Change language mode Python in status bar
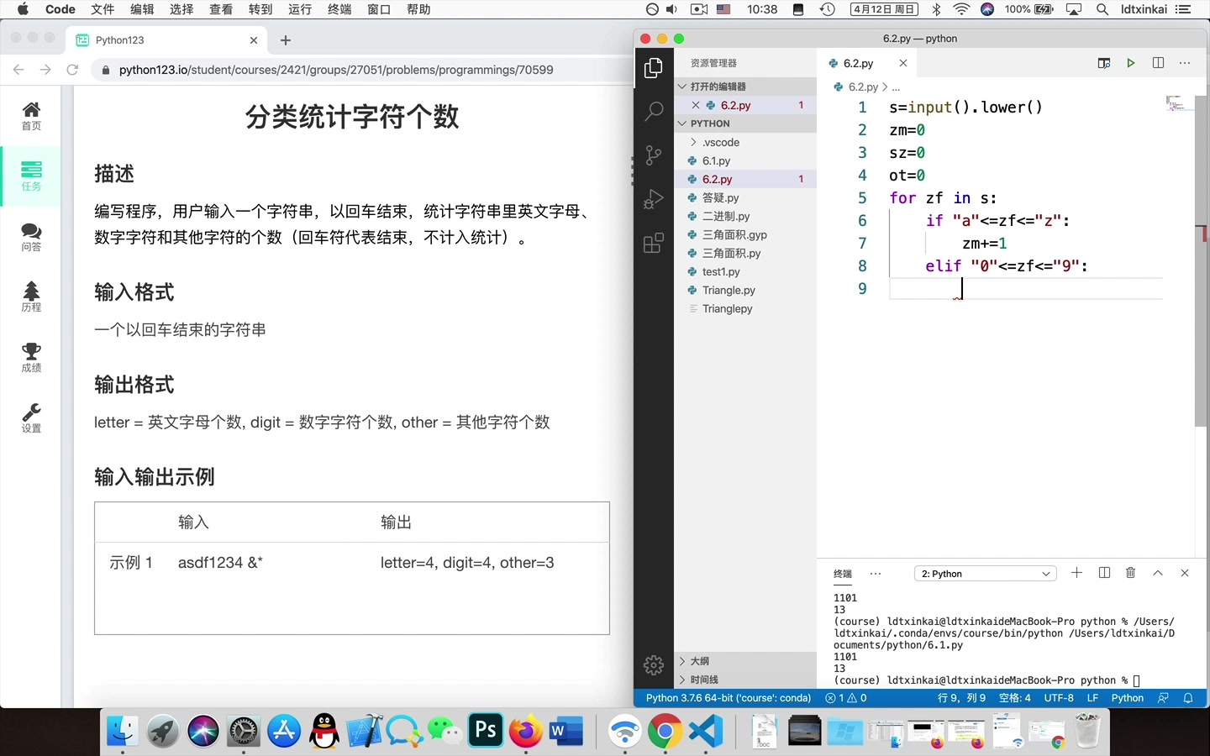1210x756 pixels. pyautogui.click(x=1128, y=698)
